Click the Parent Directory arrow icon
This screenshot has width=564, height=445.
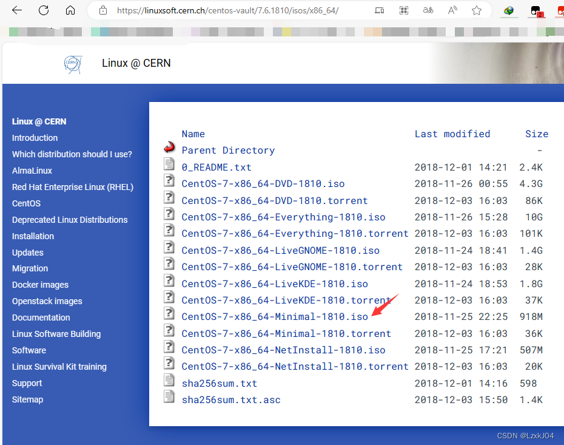pyautogui.click(x=169, y=147)
